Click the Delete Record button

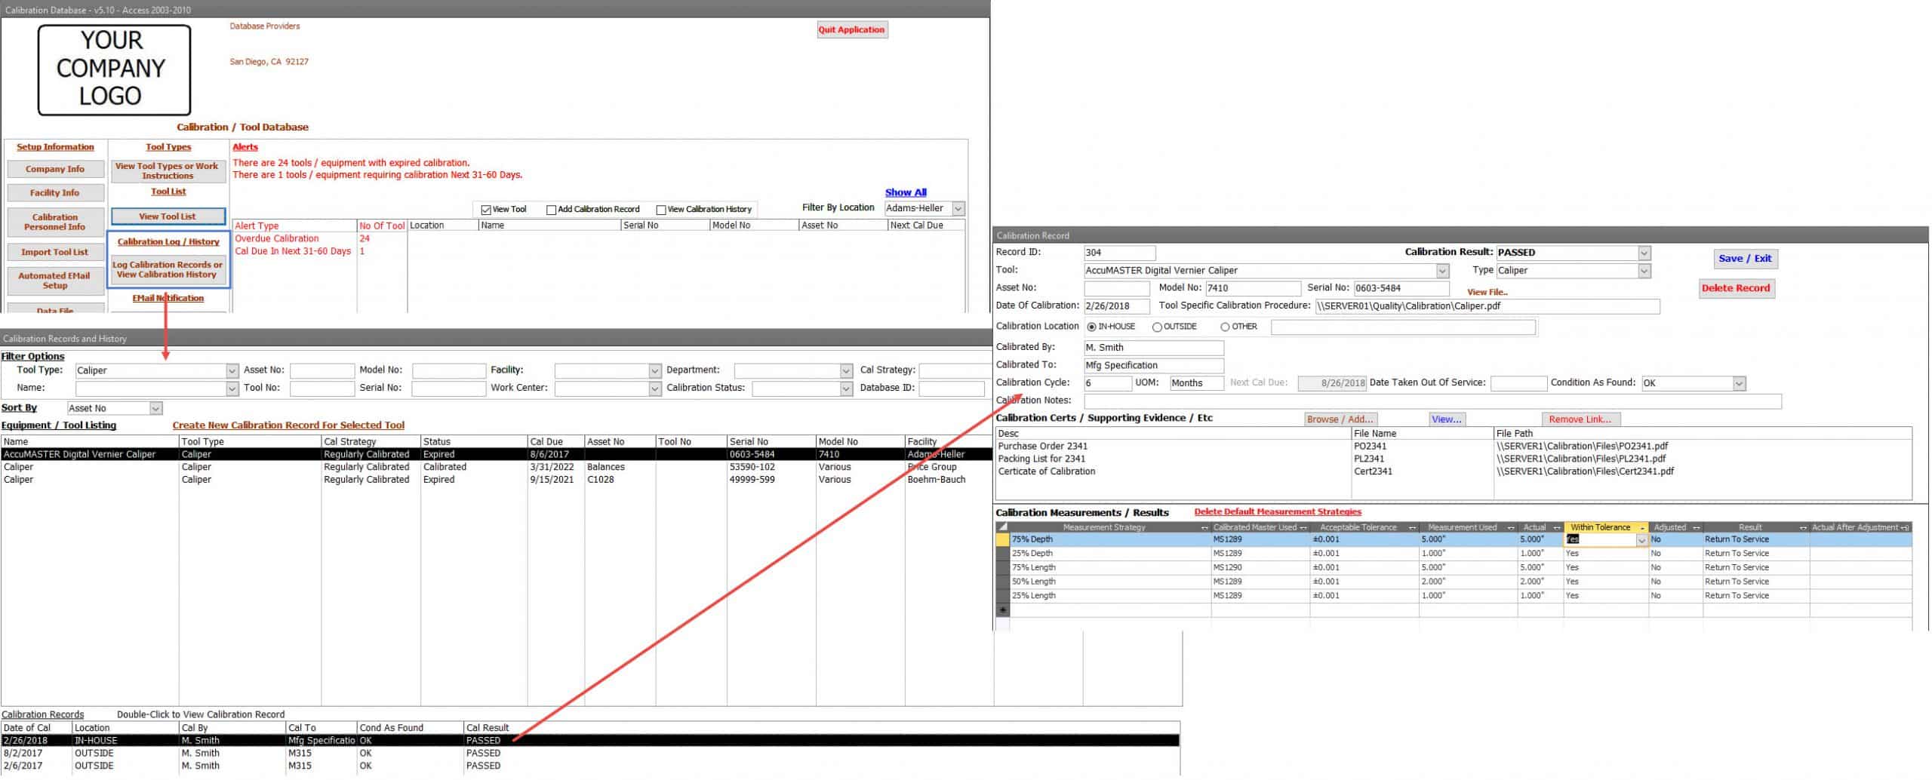pos(1737,287)
